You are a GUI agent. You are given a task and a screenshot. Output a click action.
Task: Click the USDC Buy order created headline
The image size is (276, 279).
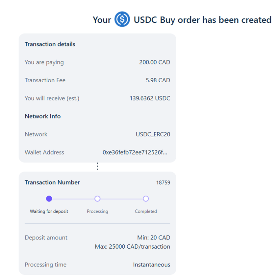pyautogui.click(x=182, y=19)
